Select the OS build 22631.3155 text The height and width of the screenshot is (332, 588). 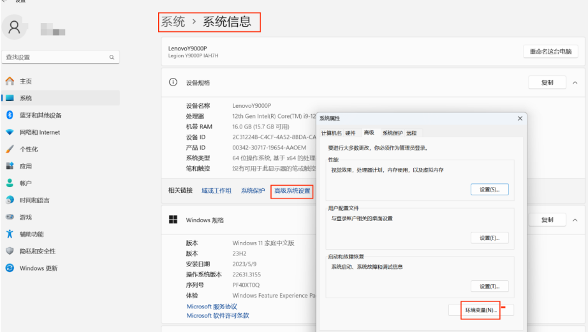(246, 275)
